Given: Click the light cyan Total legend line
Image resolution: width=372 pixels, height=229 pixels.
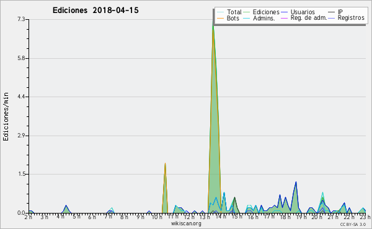Looking at the screenshot, I should [220, 12].
